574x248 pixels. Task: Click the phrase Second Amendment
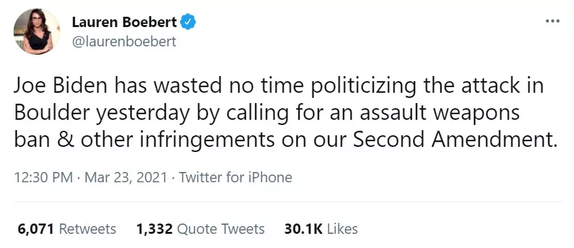tap(455, 140)
